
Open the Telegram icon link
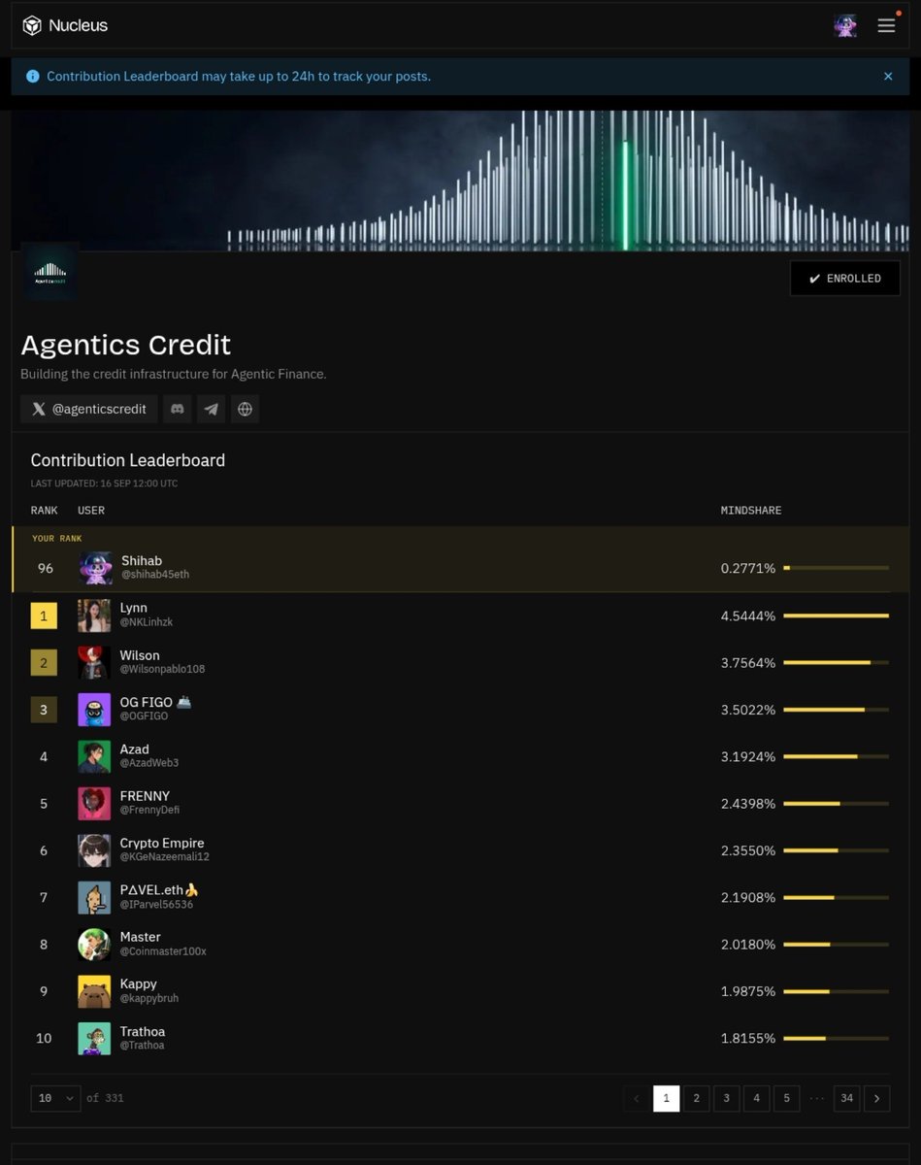212,409
